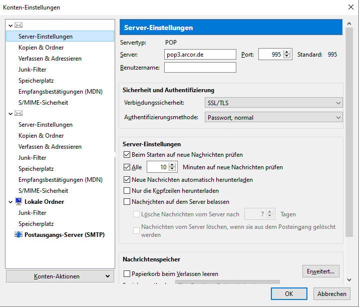Image resolution: width=359 pixels, height=307 pixels.
Task: Click the first account's envelope icon
Action: click(19, 25)
